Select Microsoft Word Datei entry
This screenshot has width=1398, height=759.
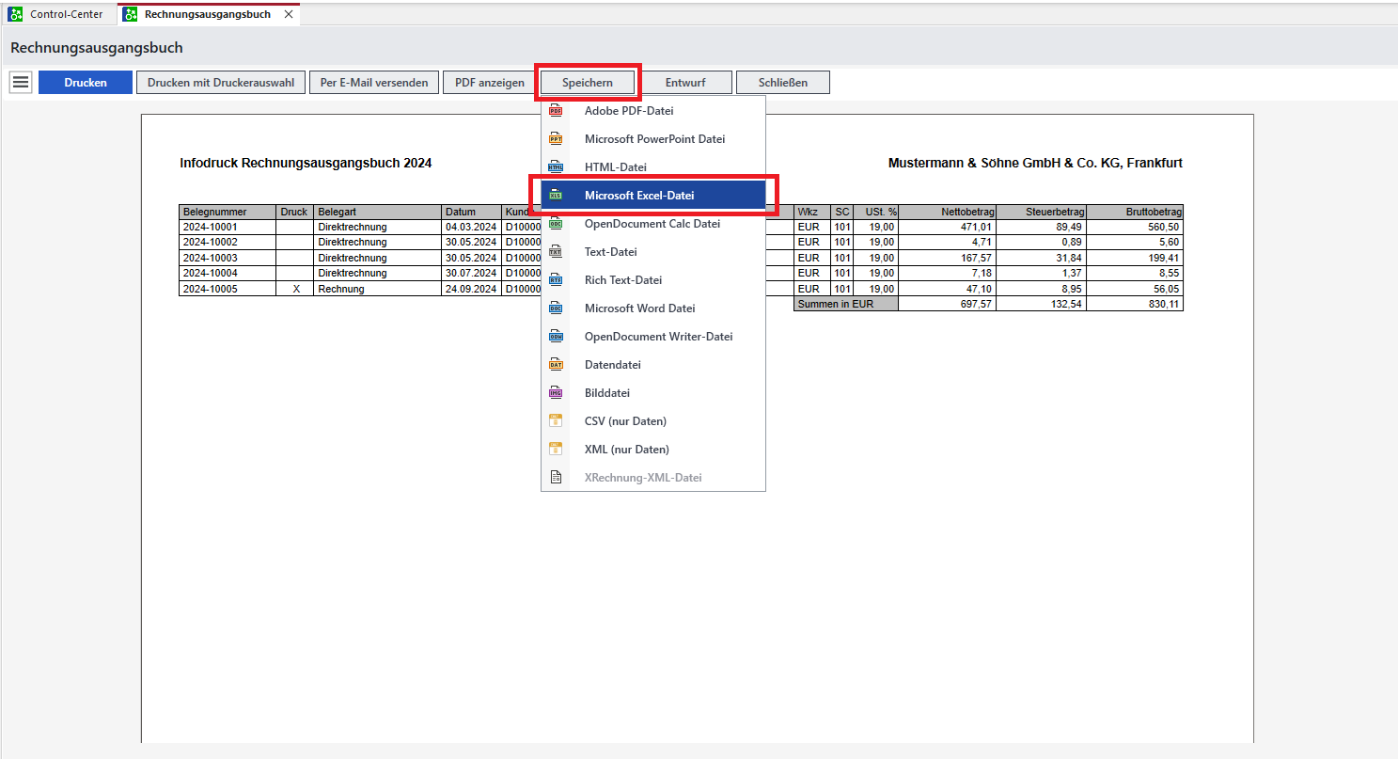[639, 308]
